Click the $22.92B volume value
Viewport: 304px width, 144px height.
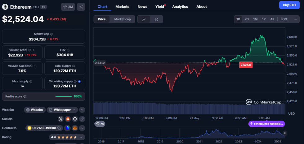pos(16,55)
